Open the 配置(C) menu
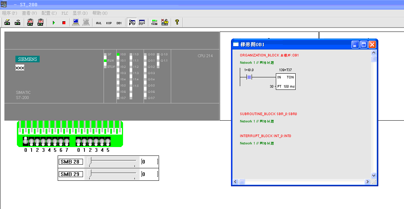 (x=49, y=13)
